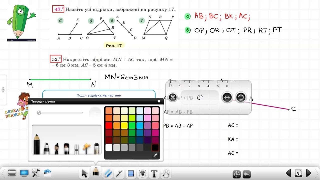
Task: Choose the marker pen type
Action: click(47, 148)
